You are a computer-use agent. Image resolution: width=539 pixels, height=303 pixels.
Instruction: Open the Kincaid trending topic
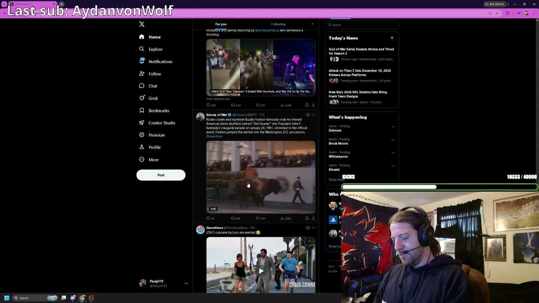pos(334,170)
